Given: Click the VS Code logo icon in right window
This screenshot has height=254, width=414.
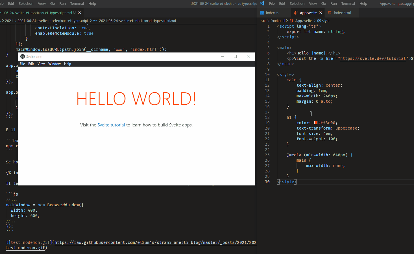Looking at the screenshot, I should point(262,3).
